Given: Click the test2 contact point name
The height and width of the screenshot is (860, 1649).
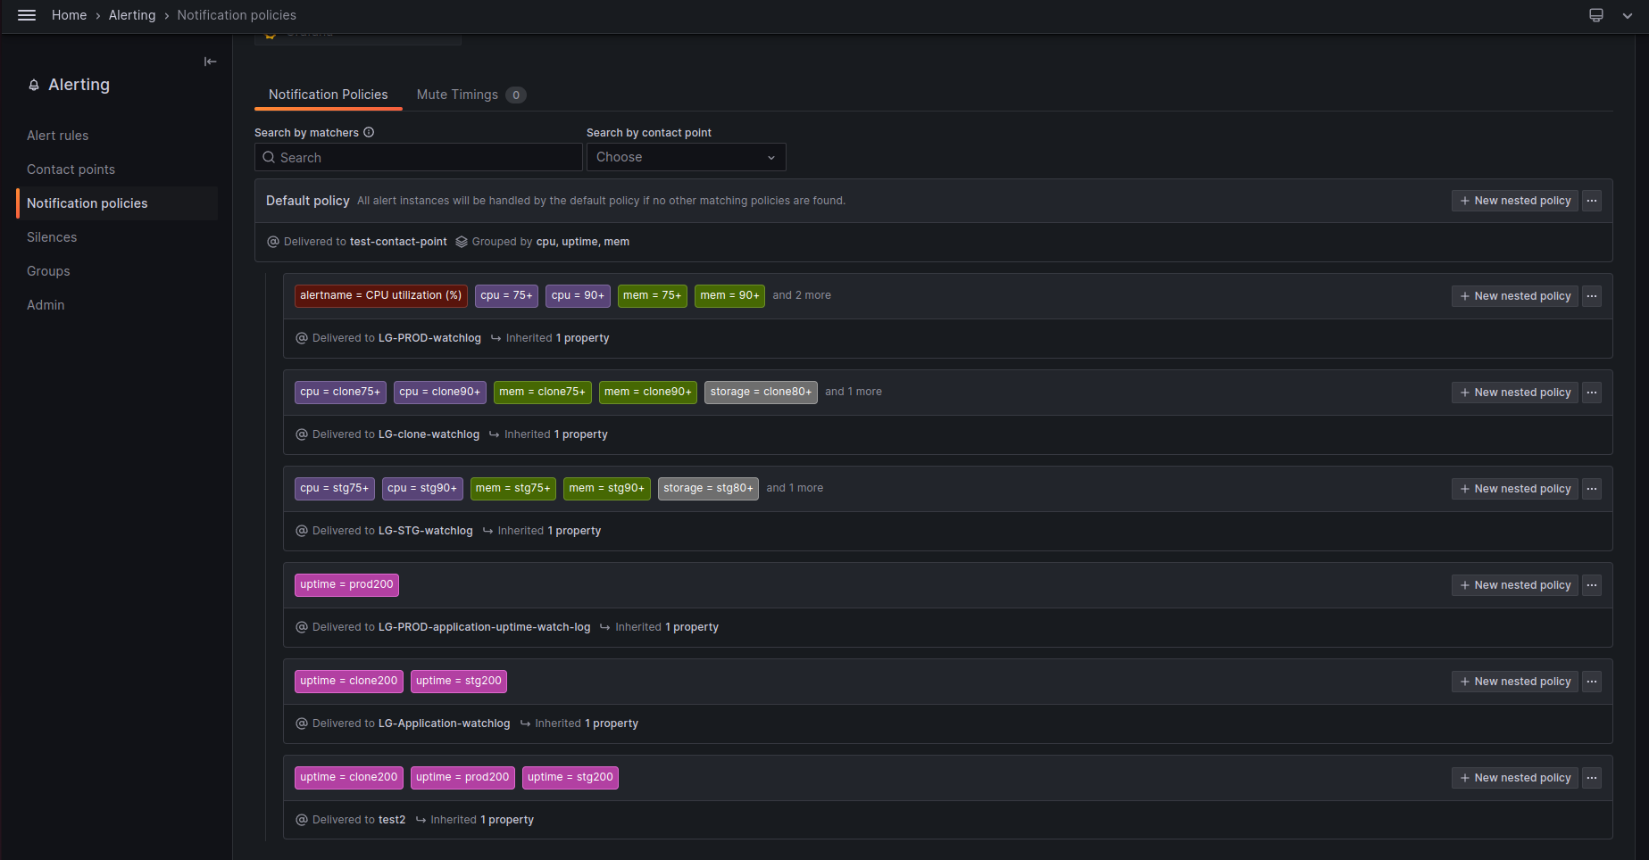Looking at the screenshot, I should point(392,820).
